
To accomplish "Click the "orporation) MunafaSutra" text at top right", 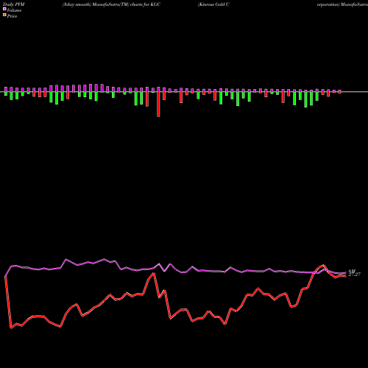I will [x=342, y=4].
